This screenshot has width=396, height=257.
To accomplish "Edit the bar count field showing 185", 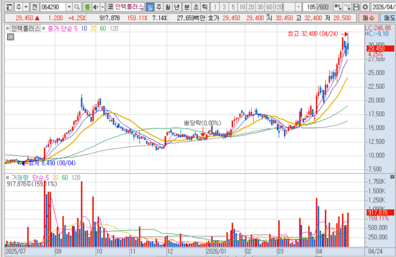I will coord(310,7).
